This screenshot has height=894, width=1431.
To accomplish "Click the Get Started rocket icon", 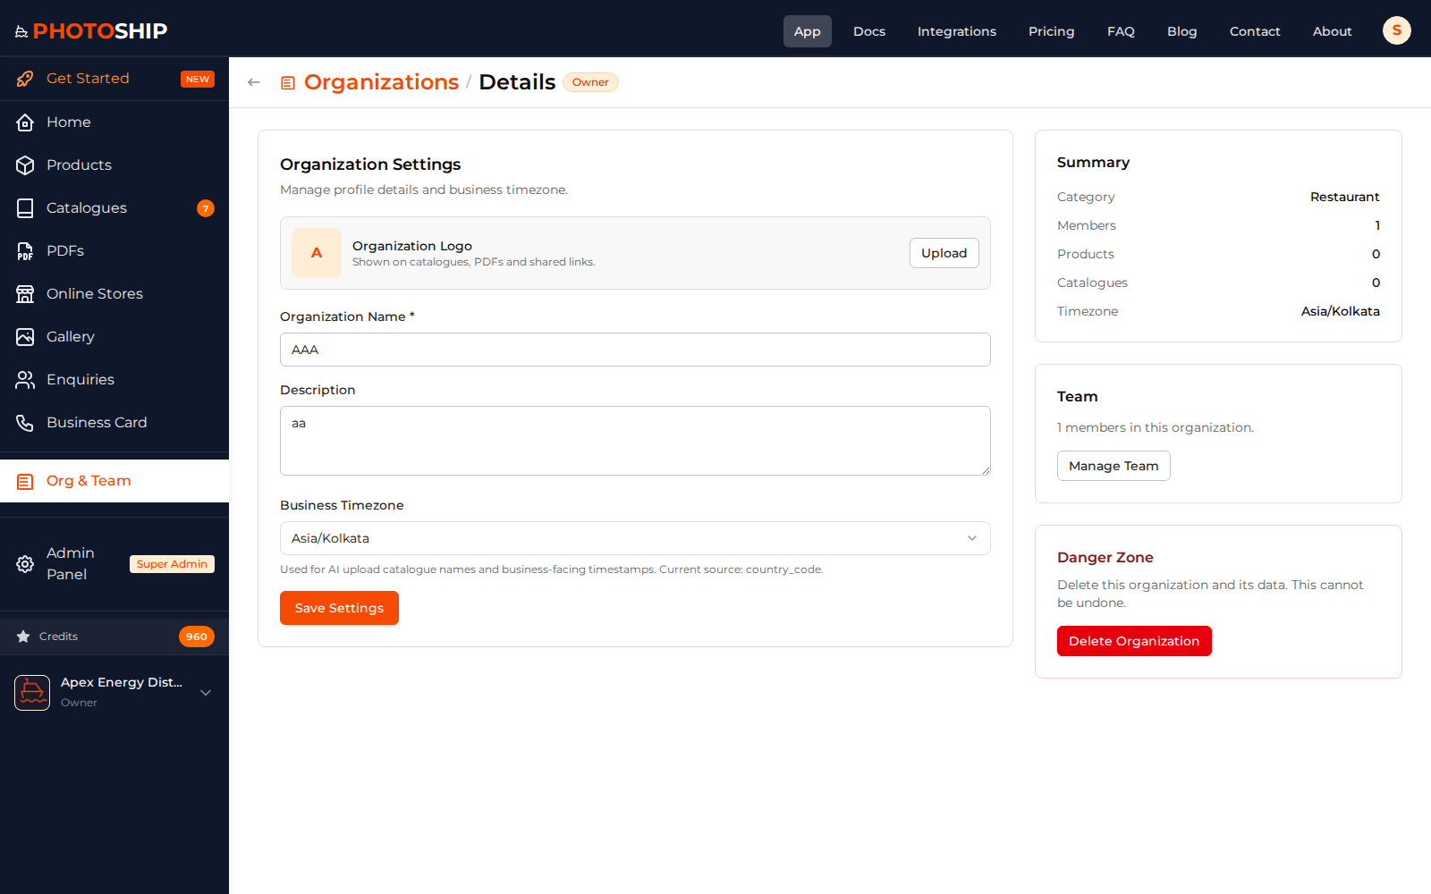I will pos(25,79).
